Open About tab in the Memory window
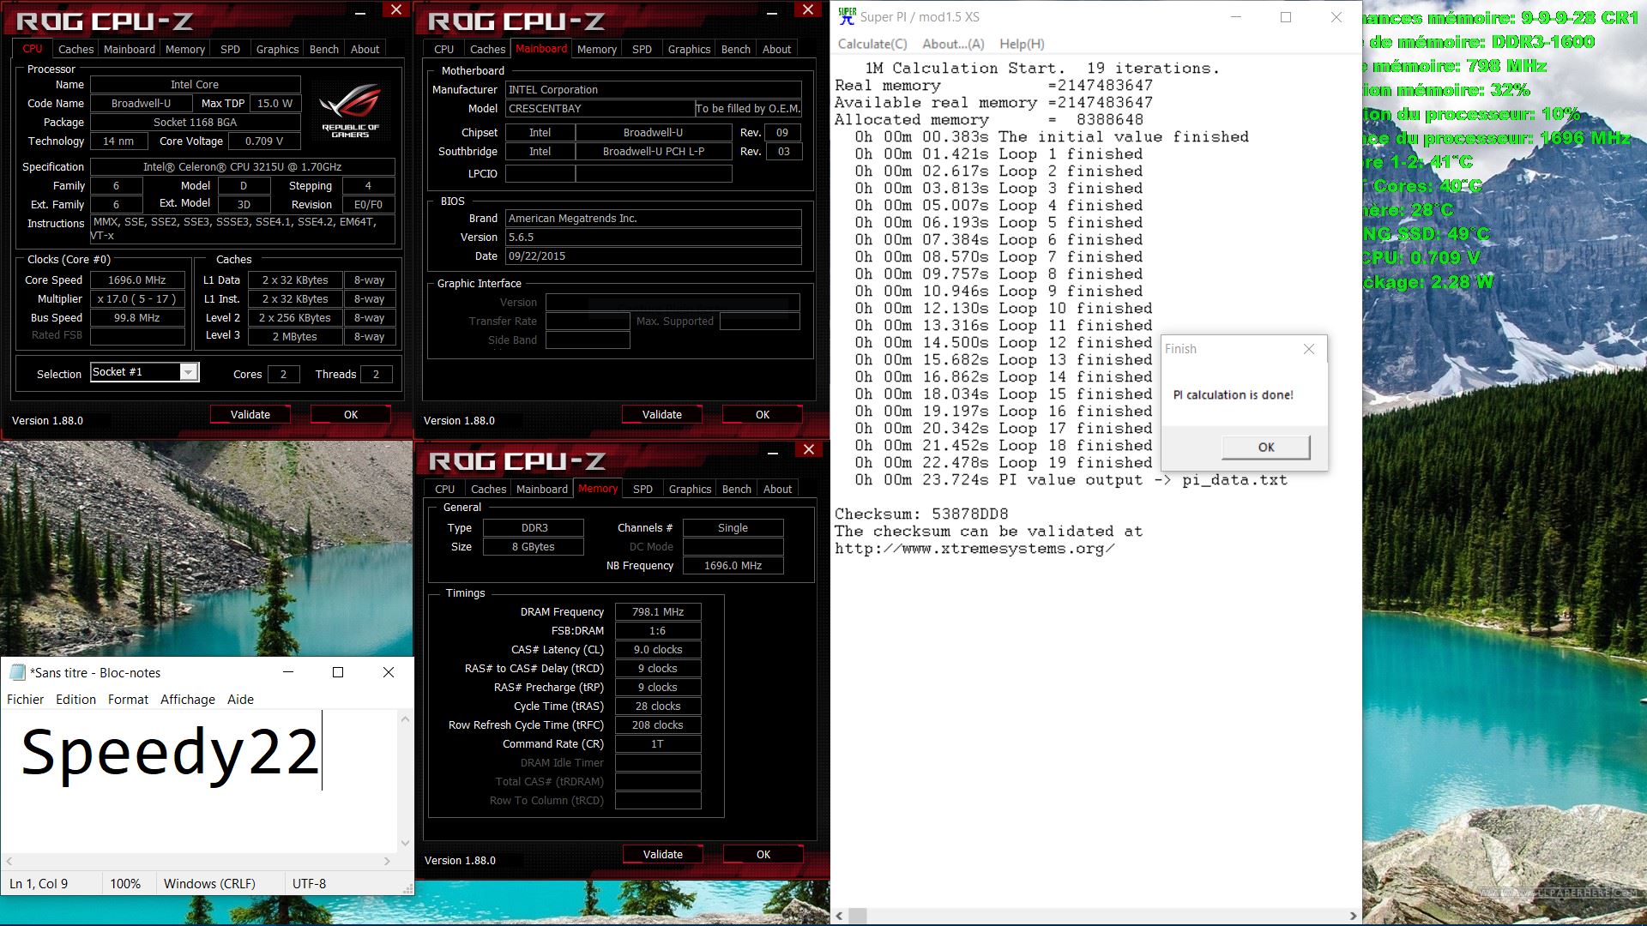 [777, 490]
